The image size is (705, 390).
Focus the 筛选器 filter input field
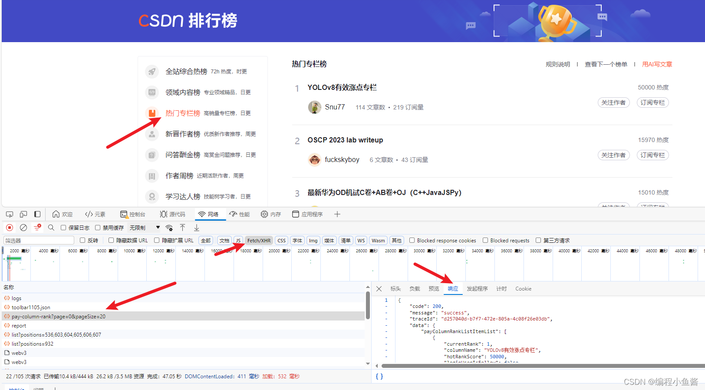[x=39, y=240]
